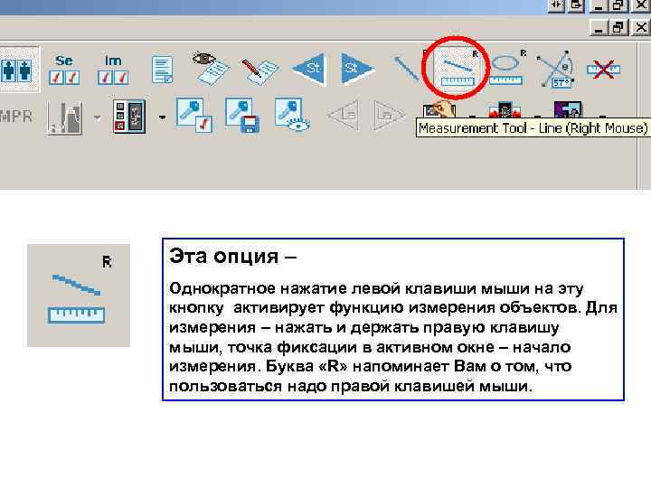
Task: Open the histogram tool icon
Action: point(64,119)
